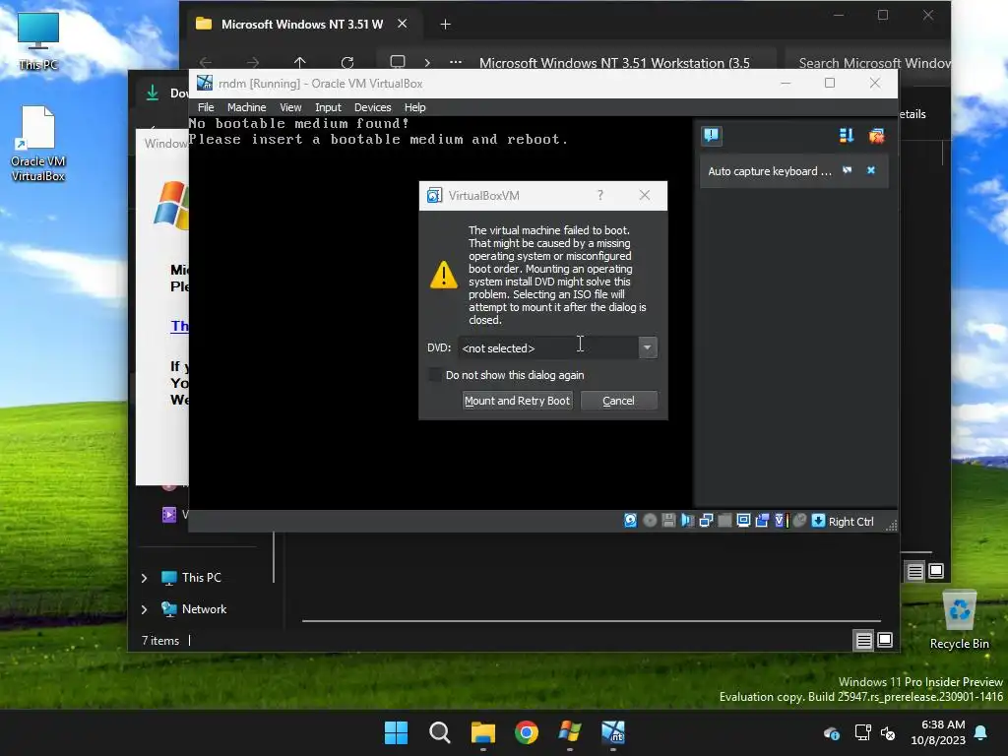Viewport: 1008px width, 756px height.
Task: Open the notification bell in system tray
Action: coord(981,732)
